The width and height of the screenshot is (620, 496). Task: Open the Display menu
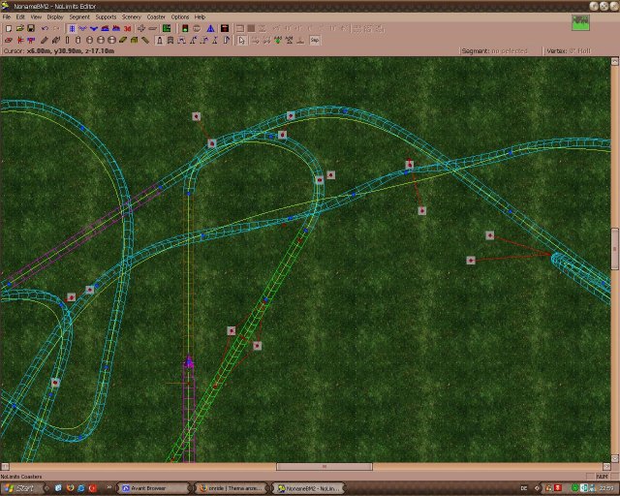tap(55, 16)
